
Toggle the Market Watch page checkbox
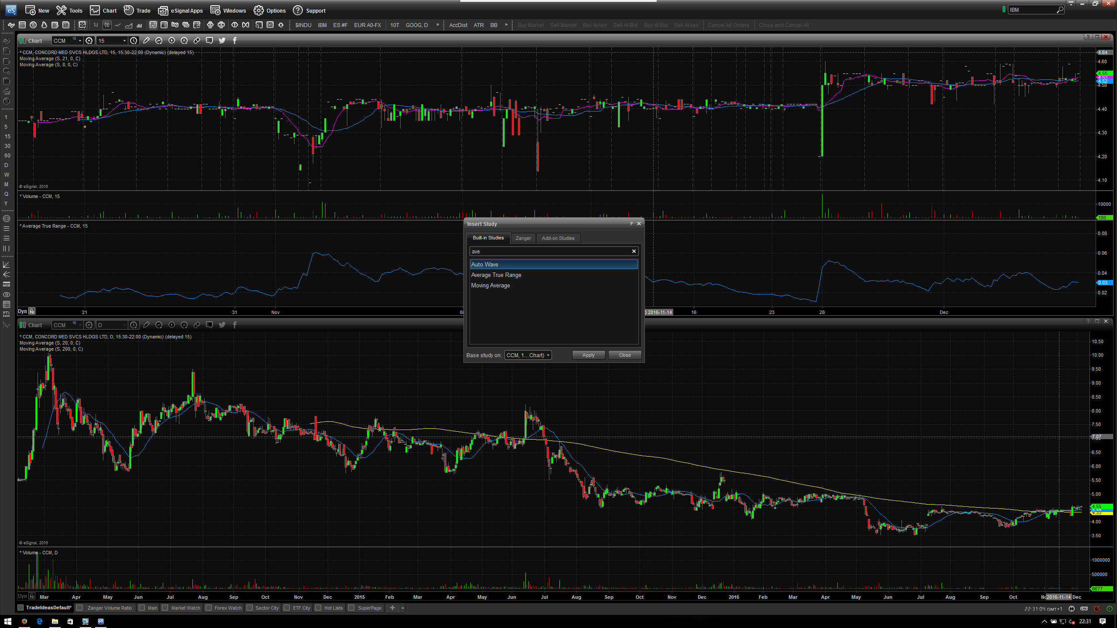165,608
